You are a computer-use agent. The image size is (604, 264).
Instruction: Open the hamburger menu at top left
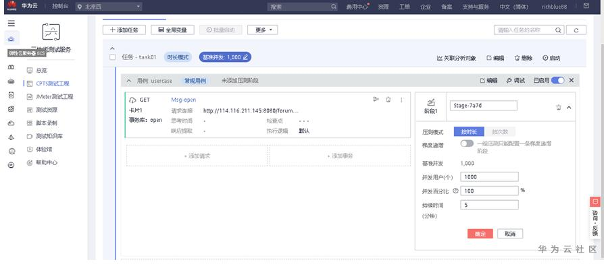[11, 23]
